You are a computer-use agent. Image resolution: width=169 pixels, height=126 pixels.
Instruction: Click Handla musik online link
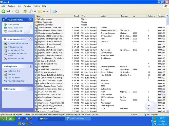point(15,28)
